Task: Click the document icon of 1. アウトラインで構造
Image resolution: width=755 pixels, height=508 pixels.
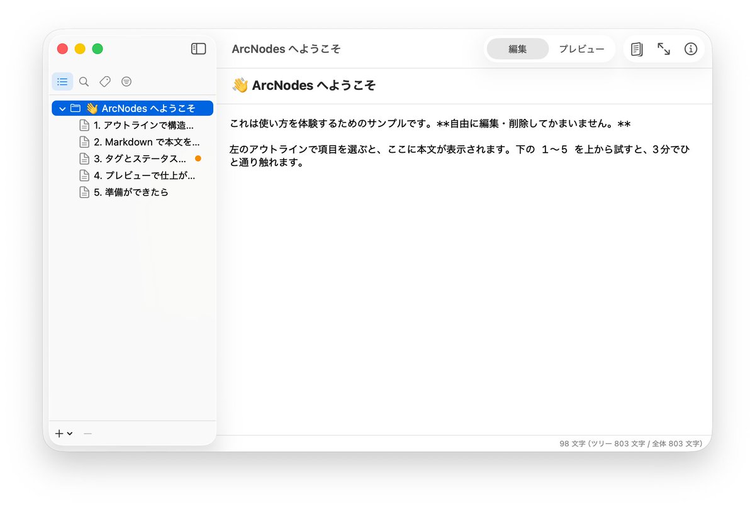Action: tap(84, 125)
